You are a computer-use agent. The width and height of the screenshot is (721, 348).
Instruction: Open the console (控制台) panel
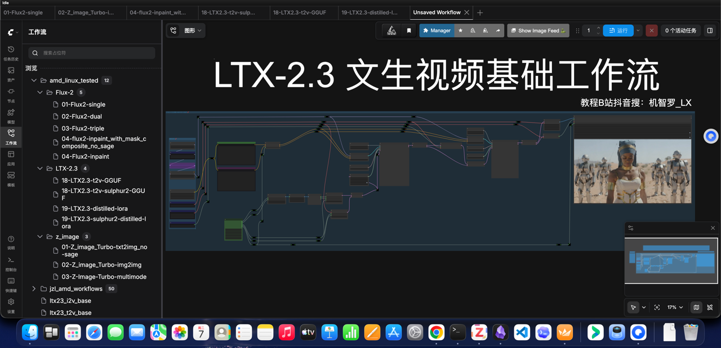point(11,263)
